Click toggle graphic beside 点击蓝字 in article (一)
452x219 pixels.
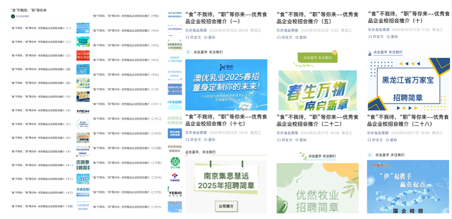point(188,52)
